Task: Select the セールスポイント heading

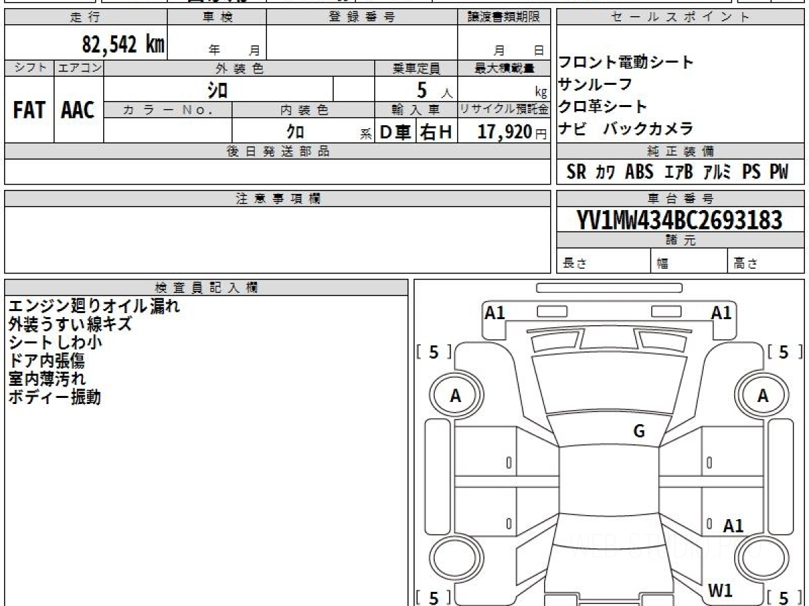Action: coord(680,18)
